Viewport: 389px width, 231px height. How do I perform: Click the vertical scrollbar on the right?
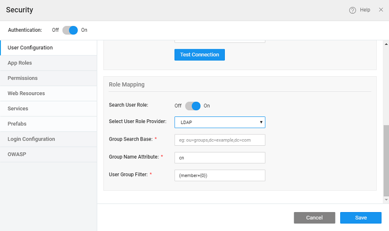[386, 161]
